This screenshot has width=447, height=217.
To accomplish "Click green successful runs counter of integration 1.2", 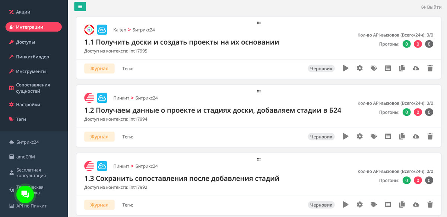I will (406, 112).
